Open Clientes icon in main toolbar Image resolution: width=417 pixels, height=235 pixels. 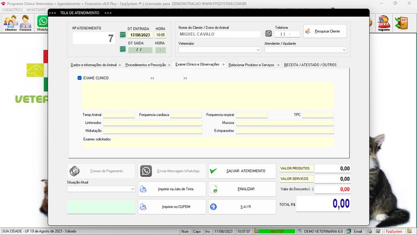coord(10,23)
